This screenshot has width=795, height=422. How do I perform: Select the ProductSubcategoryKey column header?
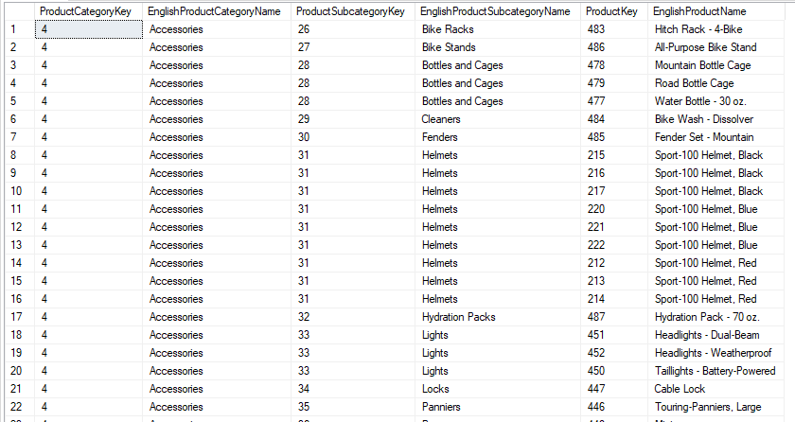(353, 11)
